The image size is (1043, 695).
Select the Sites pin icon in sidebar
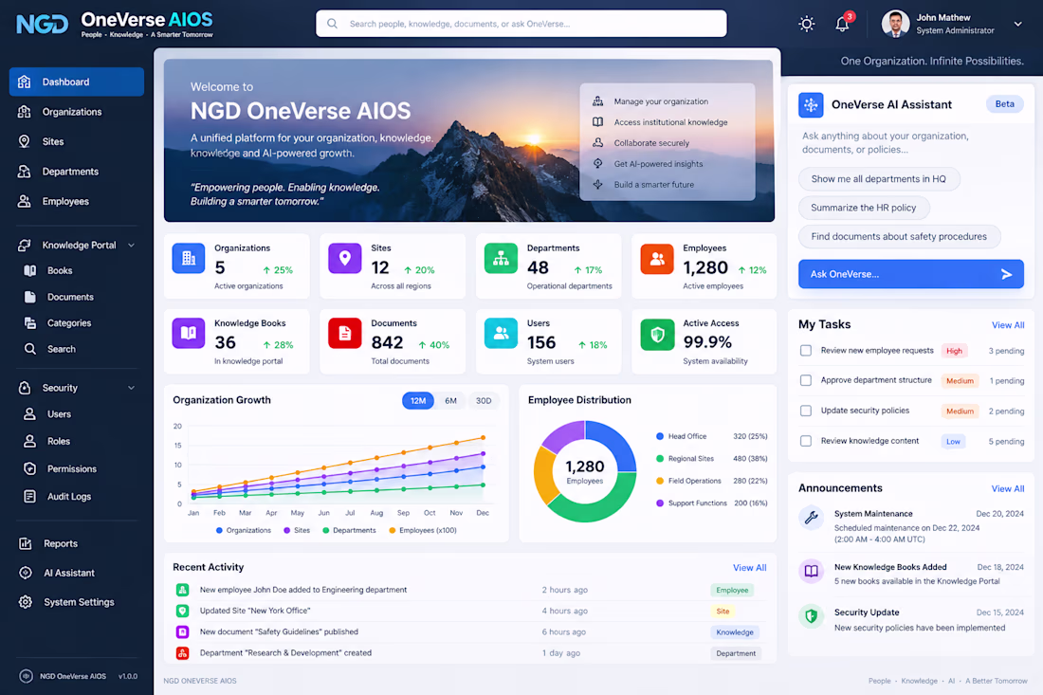pyautogui.click(x=24, y=141)
